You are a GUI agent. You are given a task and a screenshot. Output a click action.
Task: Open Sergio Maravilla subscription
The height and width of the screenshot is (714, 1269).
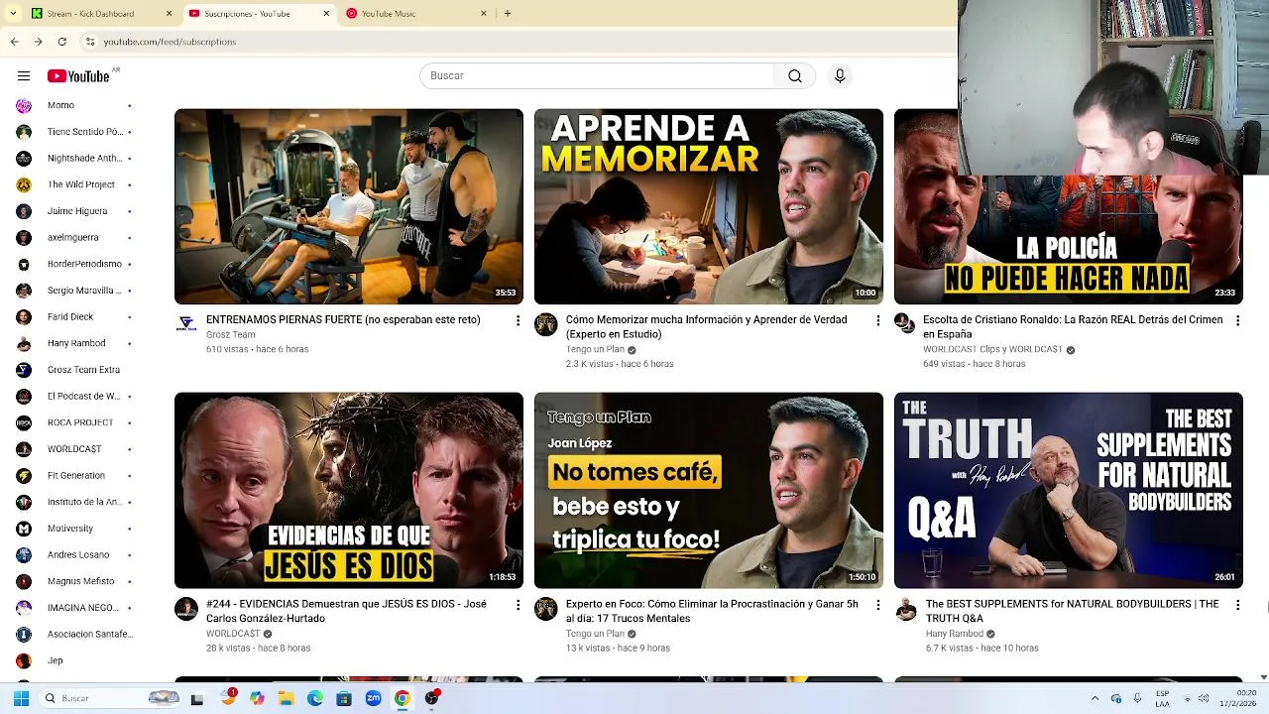(74, 291)
